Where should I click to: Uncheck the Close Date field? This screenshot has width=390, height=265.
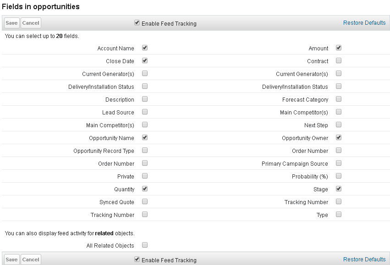click(144, 60)
